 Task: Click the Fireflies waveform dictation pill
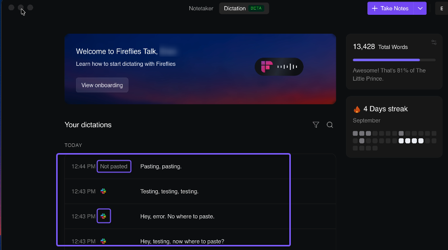point(279,67)
